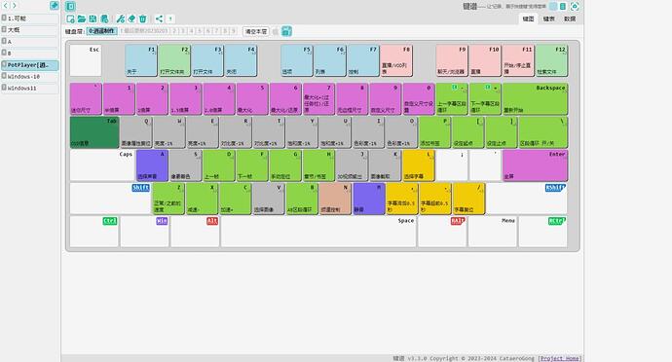Open the wrench tools icon
This screenshot has height=362, width=672.
[x=121, y=18]
